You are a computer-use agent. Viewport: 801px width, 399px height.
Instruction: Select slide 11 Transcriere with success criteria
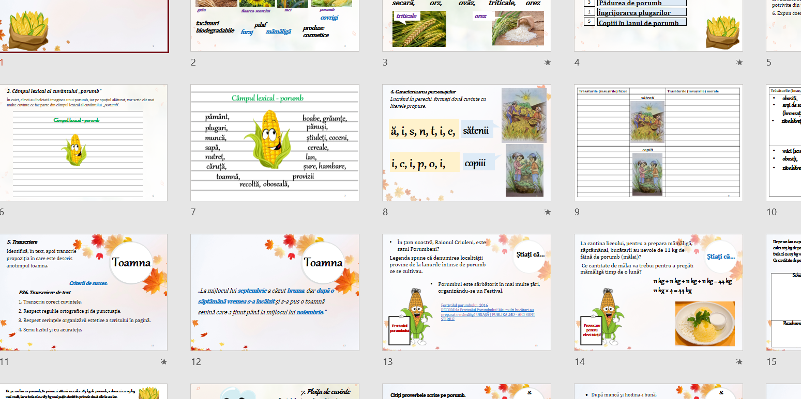[x=83, y=292]
